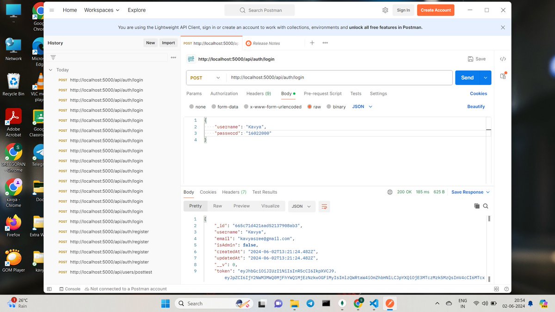The width and height of the screenshot is (555, 312).
Task: Click the Send button
Action: pyautogui.click(x=468, y=78)
